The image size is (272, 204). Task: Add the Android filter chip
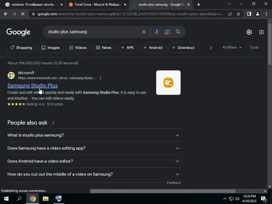coord(153,48)
